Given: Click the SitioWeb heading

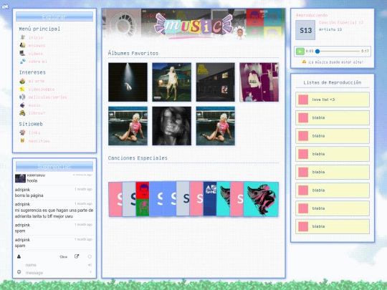Looking at the screenshot, I should [x=31, y=124].
